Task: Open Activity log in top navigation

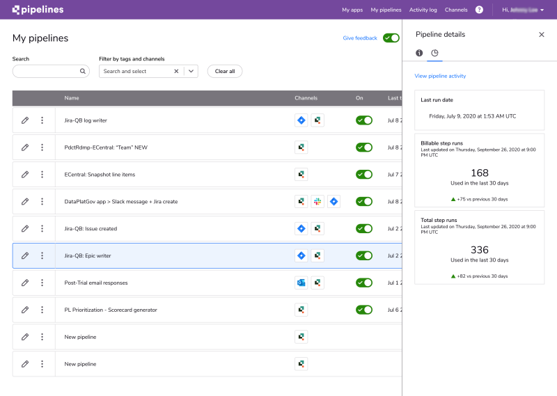Action: [x=423, y=10]
